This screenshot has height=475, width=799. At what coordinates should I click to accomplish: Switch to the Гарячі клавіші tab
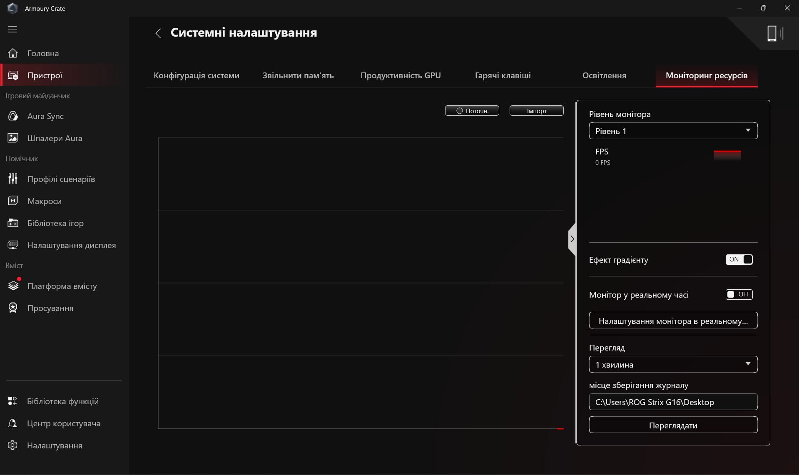click(503, 75)
